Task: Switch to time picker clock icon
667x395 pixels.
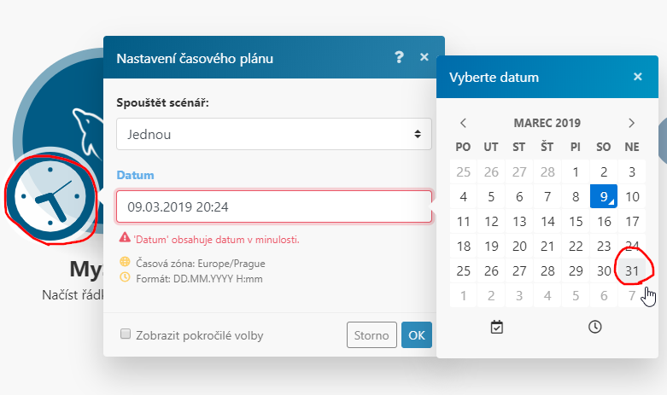Action: click(595, 327)
